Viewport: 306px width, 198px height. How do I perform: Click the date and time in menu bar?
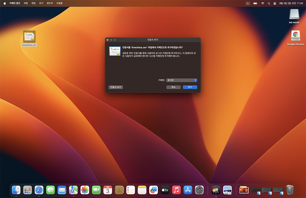(291, 3)
